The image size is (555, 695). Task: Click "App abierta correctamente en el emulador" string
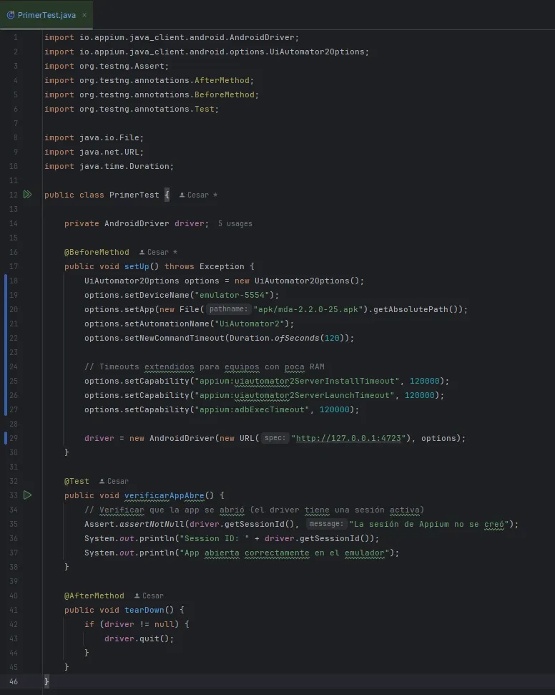pos(285,553)
